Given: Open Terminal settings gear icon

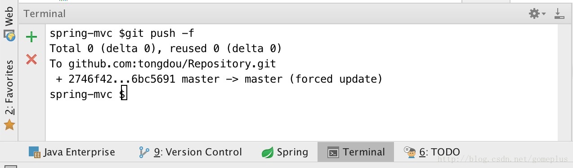Looking at the screenshot, I should [x=534, y=14].
